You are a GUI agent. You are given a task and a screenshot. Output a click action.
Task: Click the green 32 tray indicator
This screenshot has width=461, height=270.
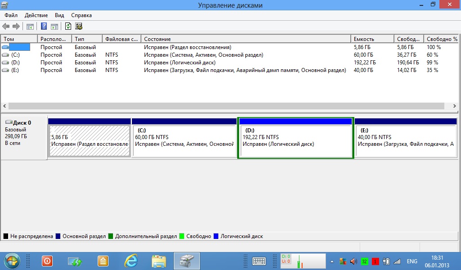point(365,261)
